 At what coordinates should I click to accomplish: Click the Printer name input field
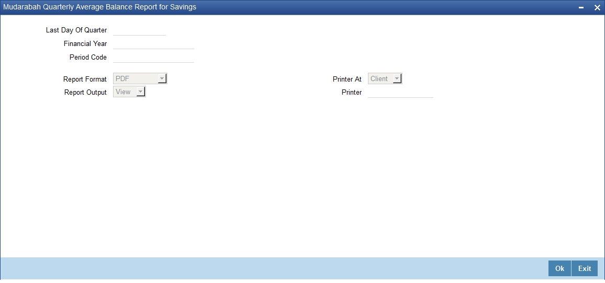point(400,92)
